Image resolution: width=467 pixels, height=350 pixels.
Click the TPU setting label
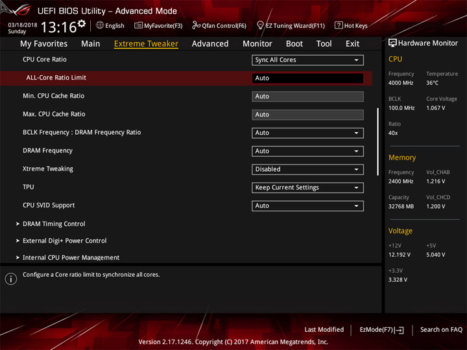pos(29,187)
